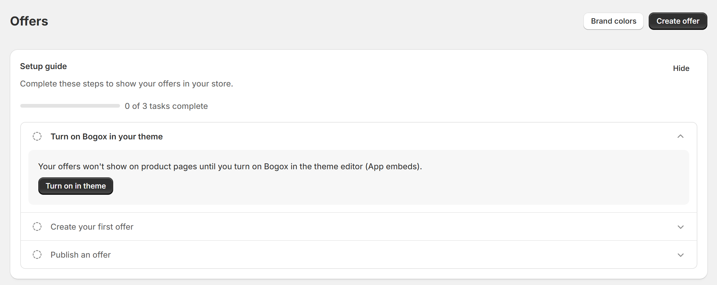Click the Setup guide heading
This screenshot has height=285, width=717.
[x=43, y=66]
